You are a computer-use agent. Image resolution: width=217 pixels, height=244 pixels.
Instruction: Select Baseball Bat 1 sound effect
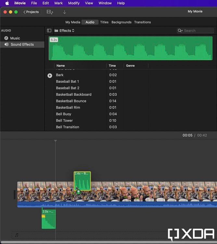[131, 82]
